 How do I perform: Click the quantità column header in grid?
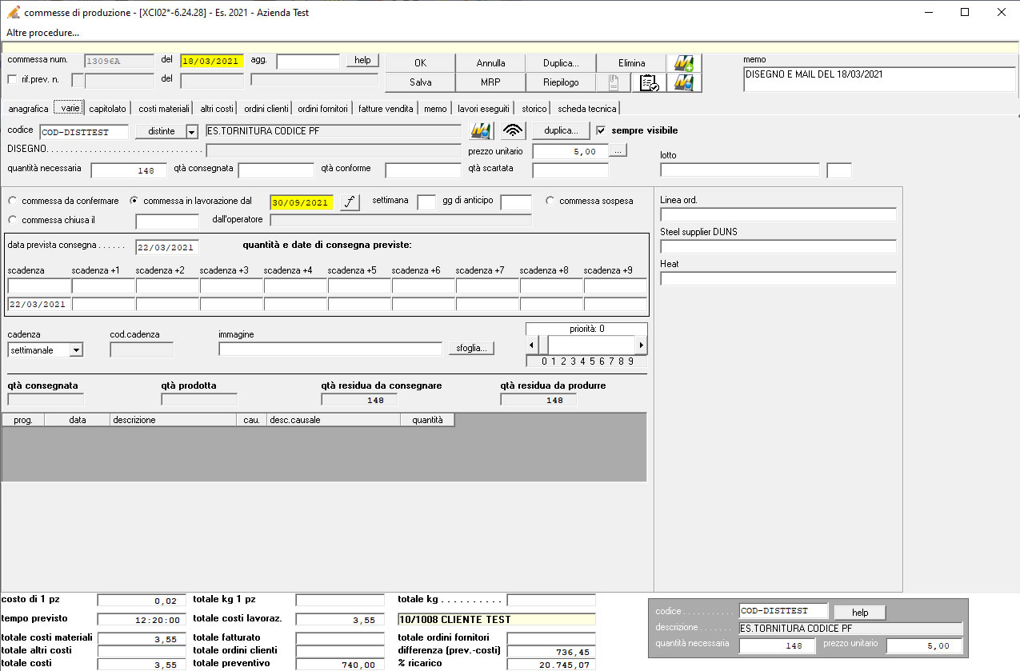[x=427, y=420]
